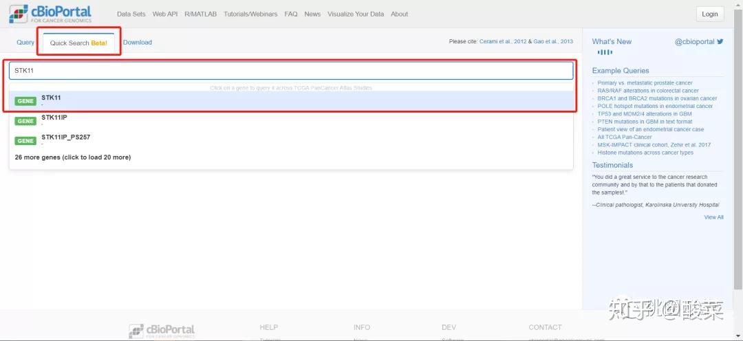Open the News page

pyautogui.click(x=313, y=14)
